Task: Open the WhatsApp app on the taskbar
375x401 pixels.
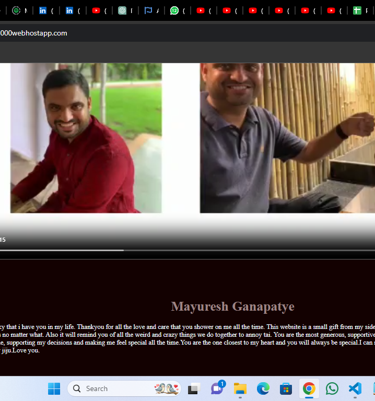Action: pyautogui.click(x=332, y=388)
